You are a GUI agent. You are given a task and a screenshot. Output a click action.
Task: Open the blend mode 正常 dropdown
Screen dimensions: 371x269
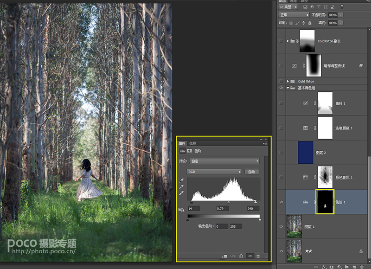tap(294, 15)
